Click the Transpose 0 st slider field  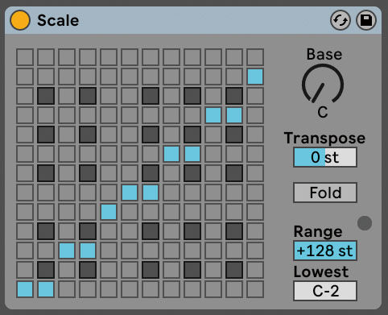pos(325,157)
